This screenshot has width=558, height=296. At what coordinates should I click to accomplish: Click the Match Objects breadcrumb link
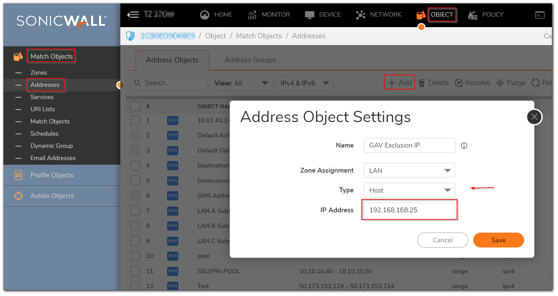point(259,36)
